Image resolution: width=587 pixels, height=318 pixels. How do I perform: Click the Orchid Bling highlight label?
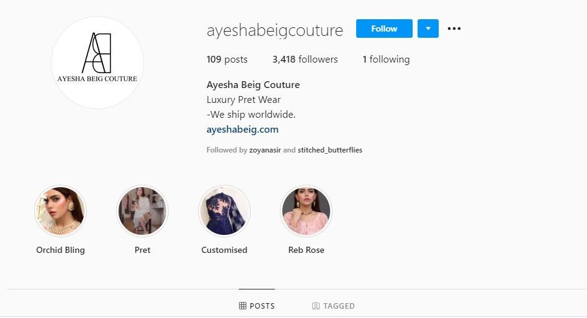click(60, 250)
